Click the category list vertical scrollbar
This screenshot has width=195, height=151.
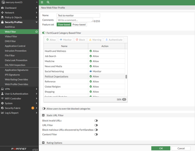(x=126, y=77)
